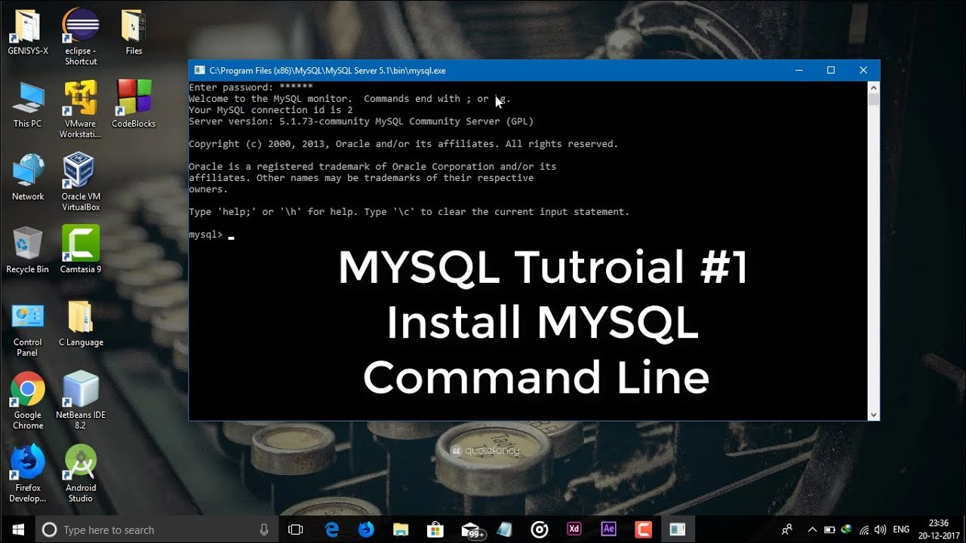The image size is (966, 543).
Task: Open the People icon in the system tray
Action: (788, 529)
